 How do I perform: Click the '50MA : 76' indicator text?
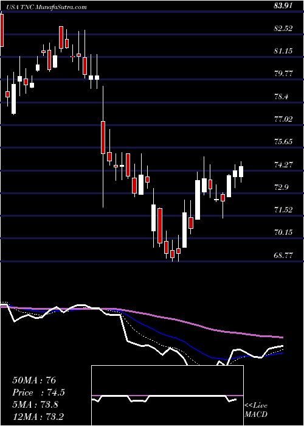click(34, 380)
